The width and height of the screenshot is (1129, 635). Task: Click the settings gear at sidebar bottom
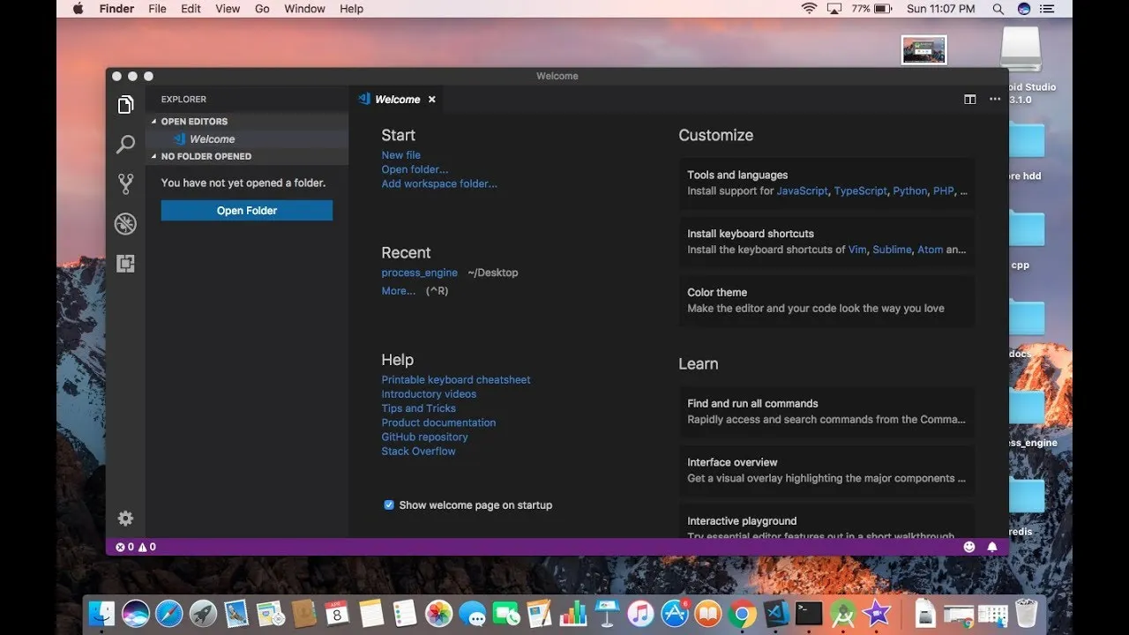[x=125, y=518]
